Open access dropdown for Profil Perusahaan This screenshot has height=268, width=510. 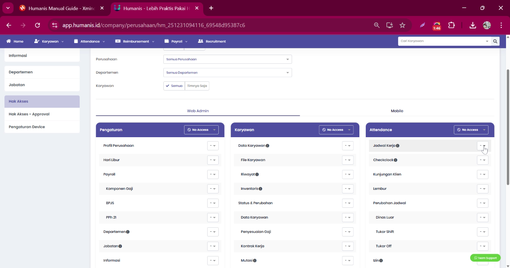(213, 146)
